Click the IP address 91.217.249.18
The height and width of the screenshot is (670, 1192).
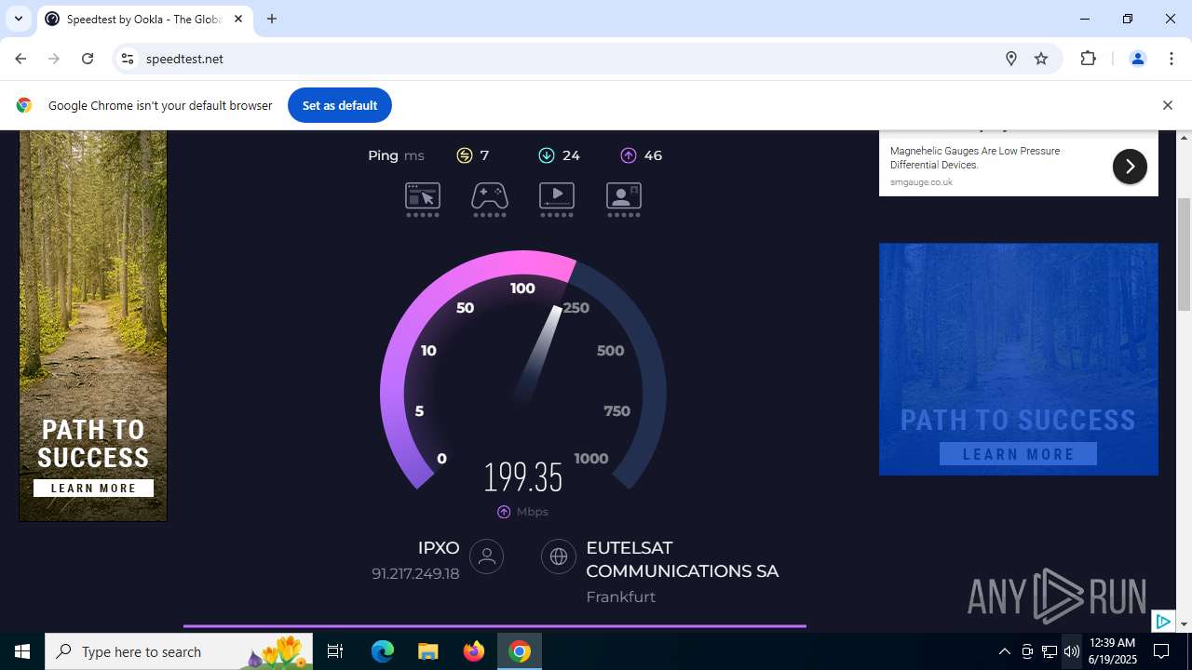click(x=415, y=574)
